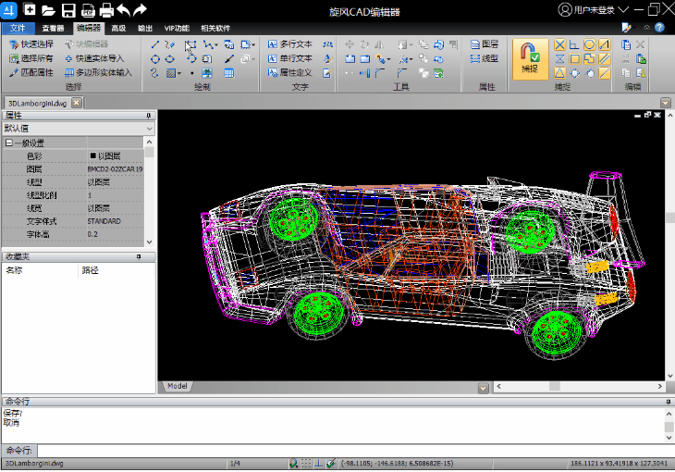Image resolution: width=675 pixels, height=472 pixels.
Task: Toggle the triangle snap mode option
Action: click(560, 72)
